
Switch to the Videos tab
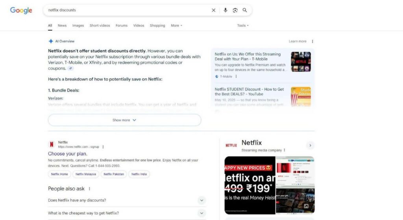tap(139, 26)
